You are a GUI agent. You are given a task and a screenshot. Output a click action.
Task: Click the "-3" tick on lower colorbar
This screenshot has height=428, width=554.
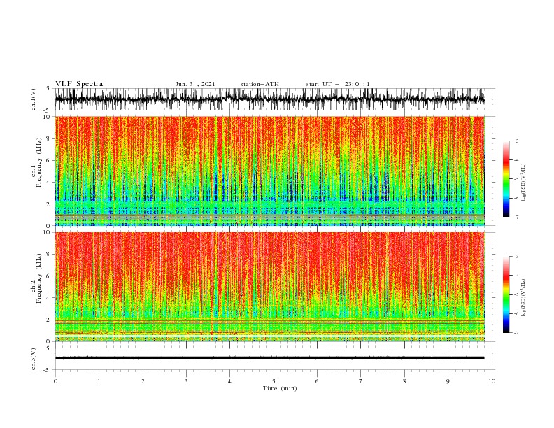click(516, 257)
